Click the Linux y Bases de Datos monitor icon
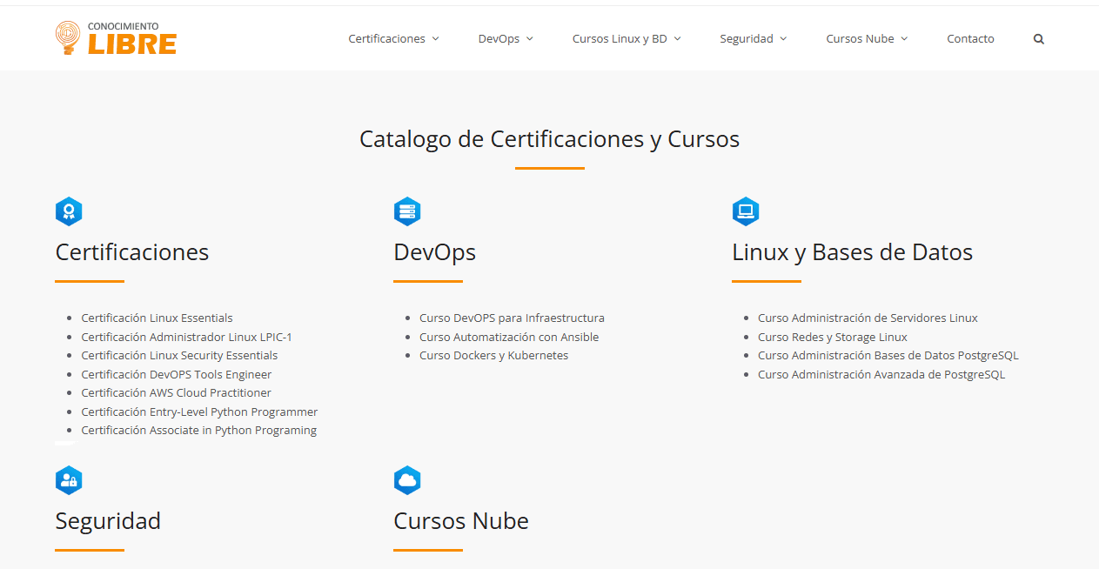Screen dimensions: 1099x569 point(746,211)
